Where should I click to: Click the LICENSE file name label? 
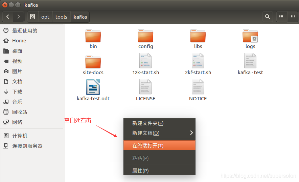point(146,99)
